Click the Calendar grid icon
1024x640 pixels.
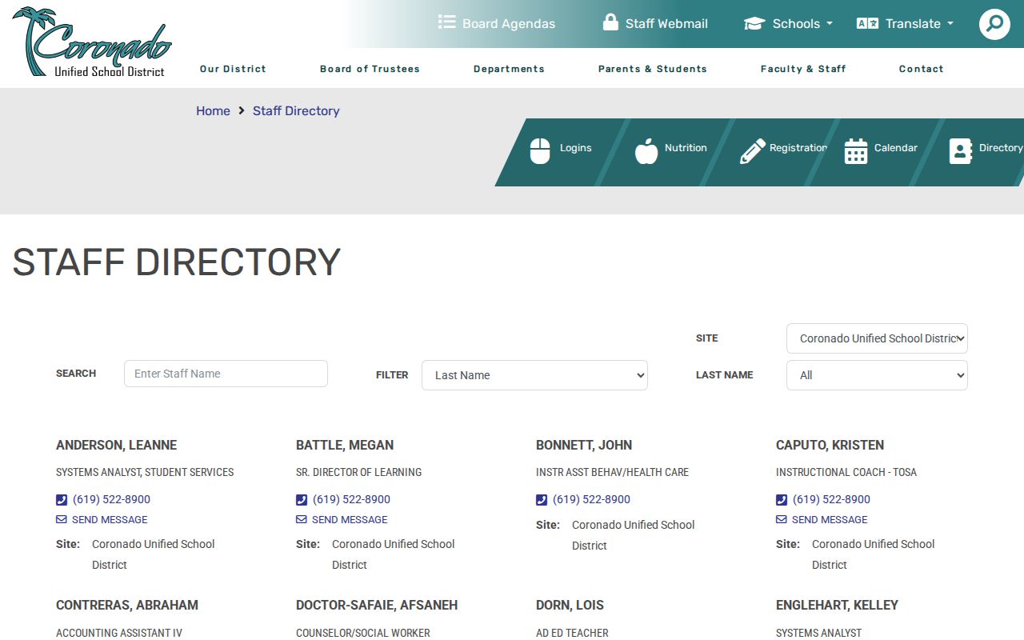(856, 150)
